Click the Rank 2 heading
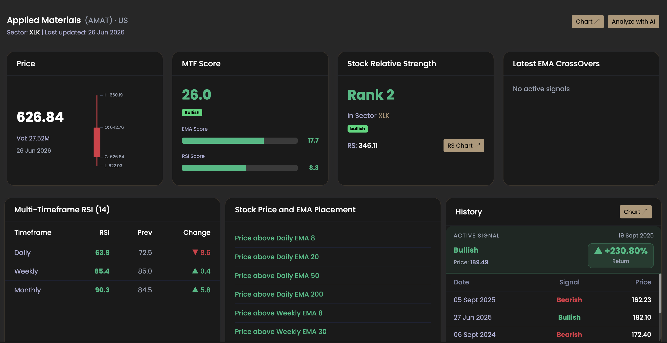Viewport: 667px width, 343px height. (371, 95)
